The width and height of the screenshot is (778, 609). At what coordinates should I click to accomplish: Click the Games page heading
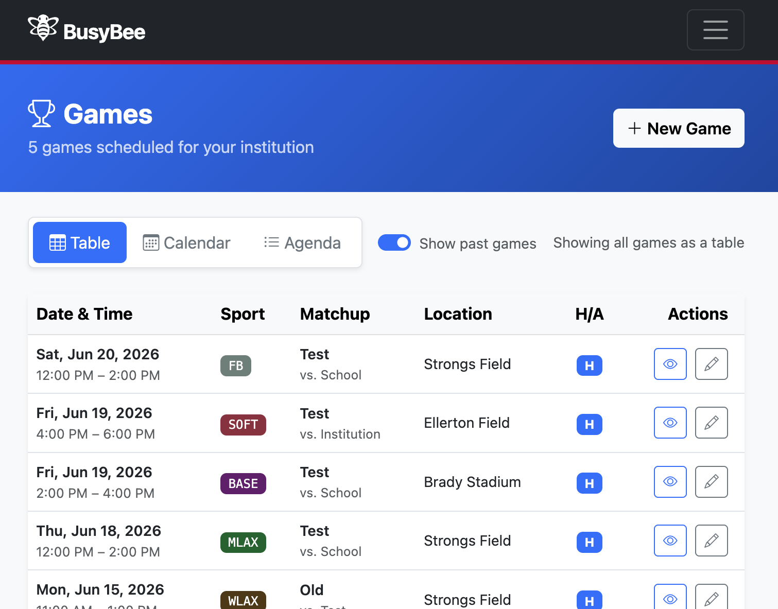[x=108, y=114]
